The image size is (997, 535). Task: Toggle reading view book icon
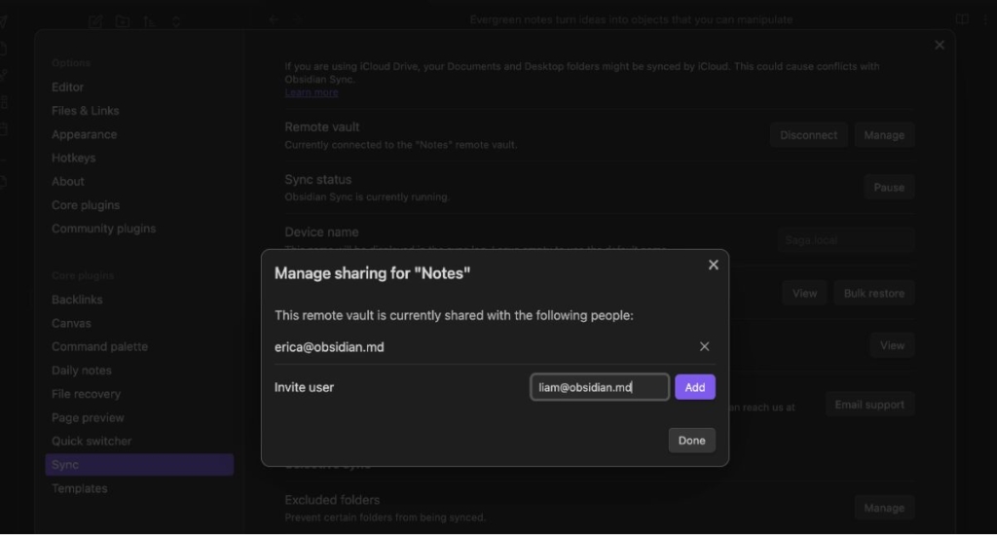click(962, 19)
